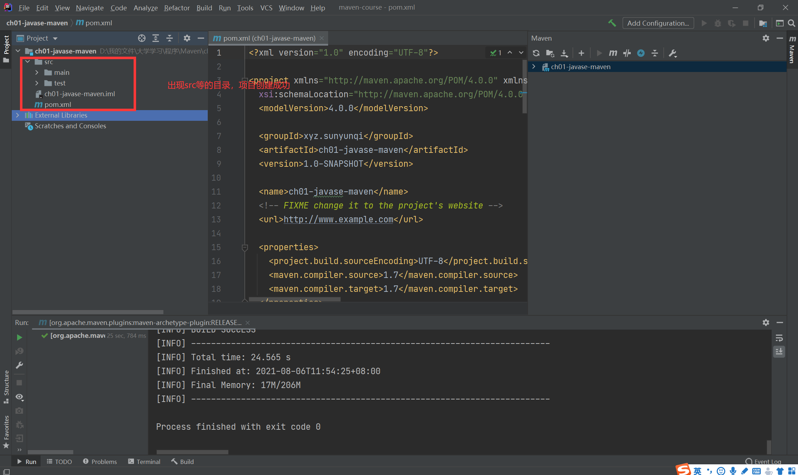Open the Navigate menu
798x475 pixels.
pyautogui.click(x=89, y=7)
